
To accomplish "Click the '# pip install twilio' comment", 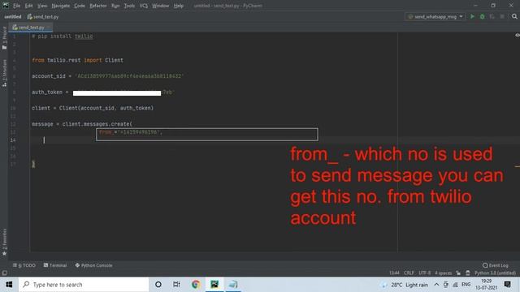I will 63,36.
